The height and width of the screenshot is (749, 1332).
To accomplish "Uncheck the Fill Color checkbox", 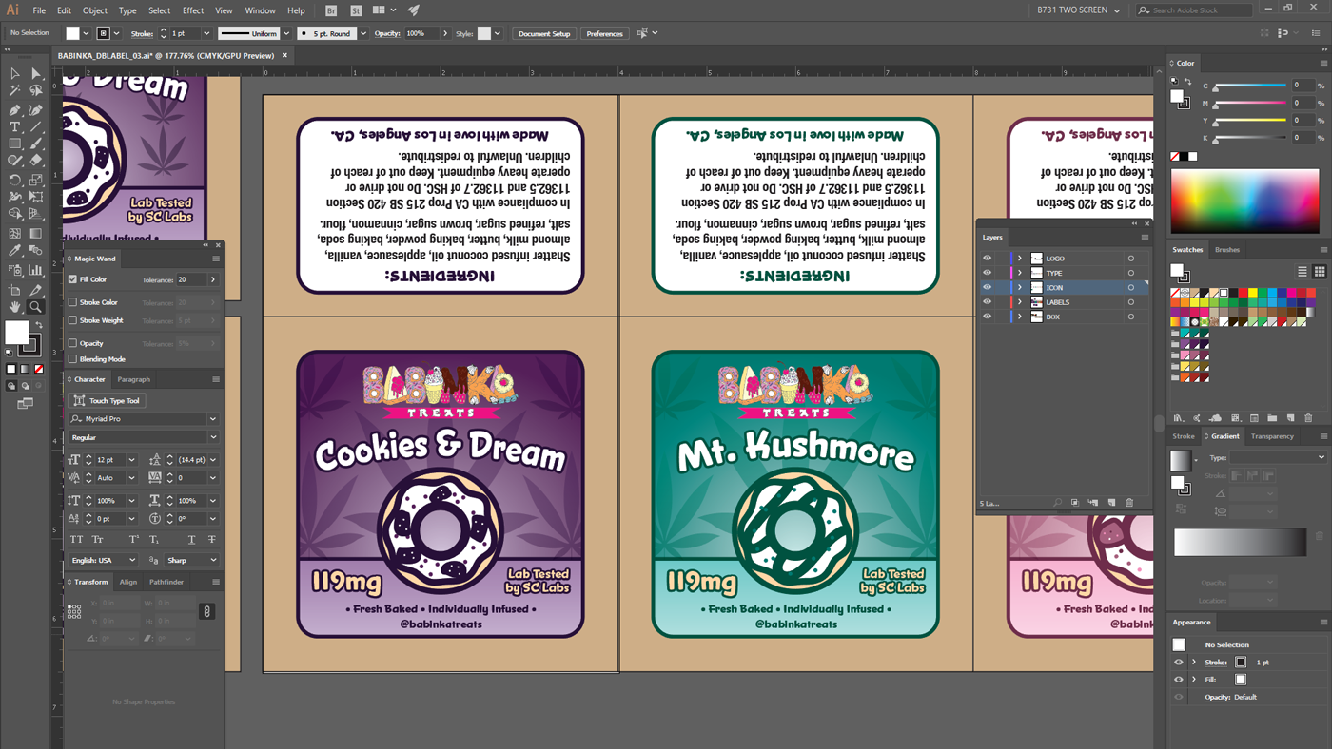I will (72, 279).
